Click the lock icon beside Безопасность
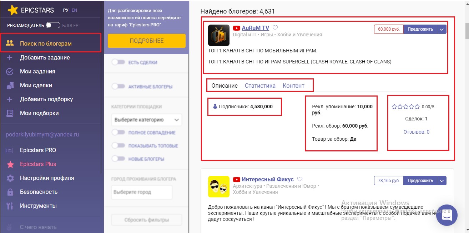469x233 pixels. coord(10,192)
